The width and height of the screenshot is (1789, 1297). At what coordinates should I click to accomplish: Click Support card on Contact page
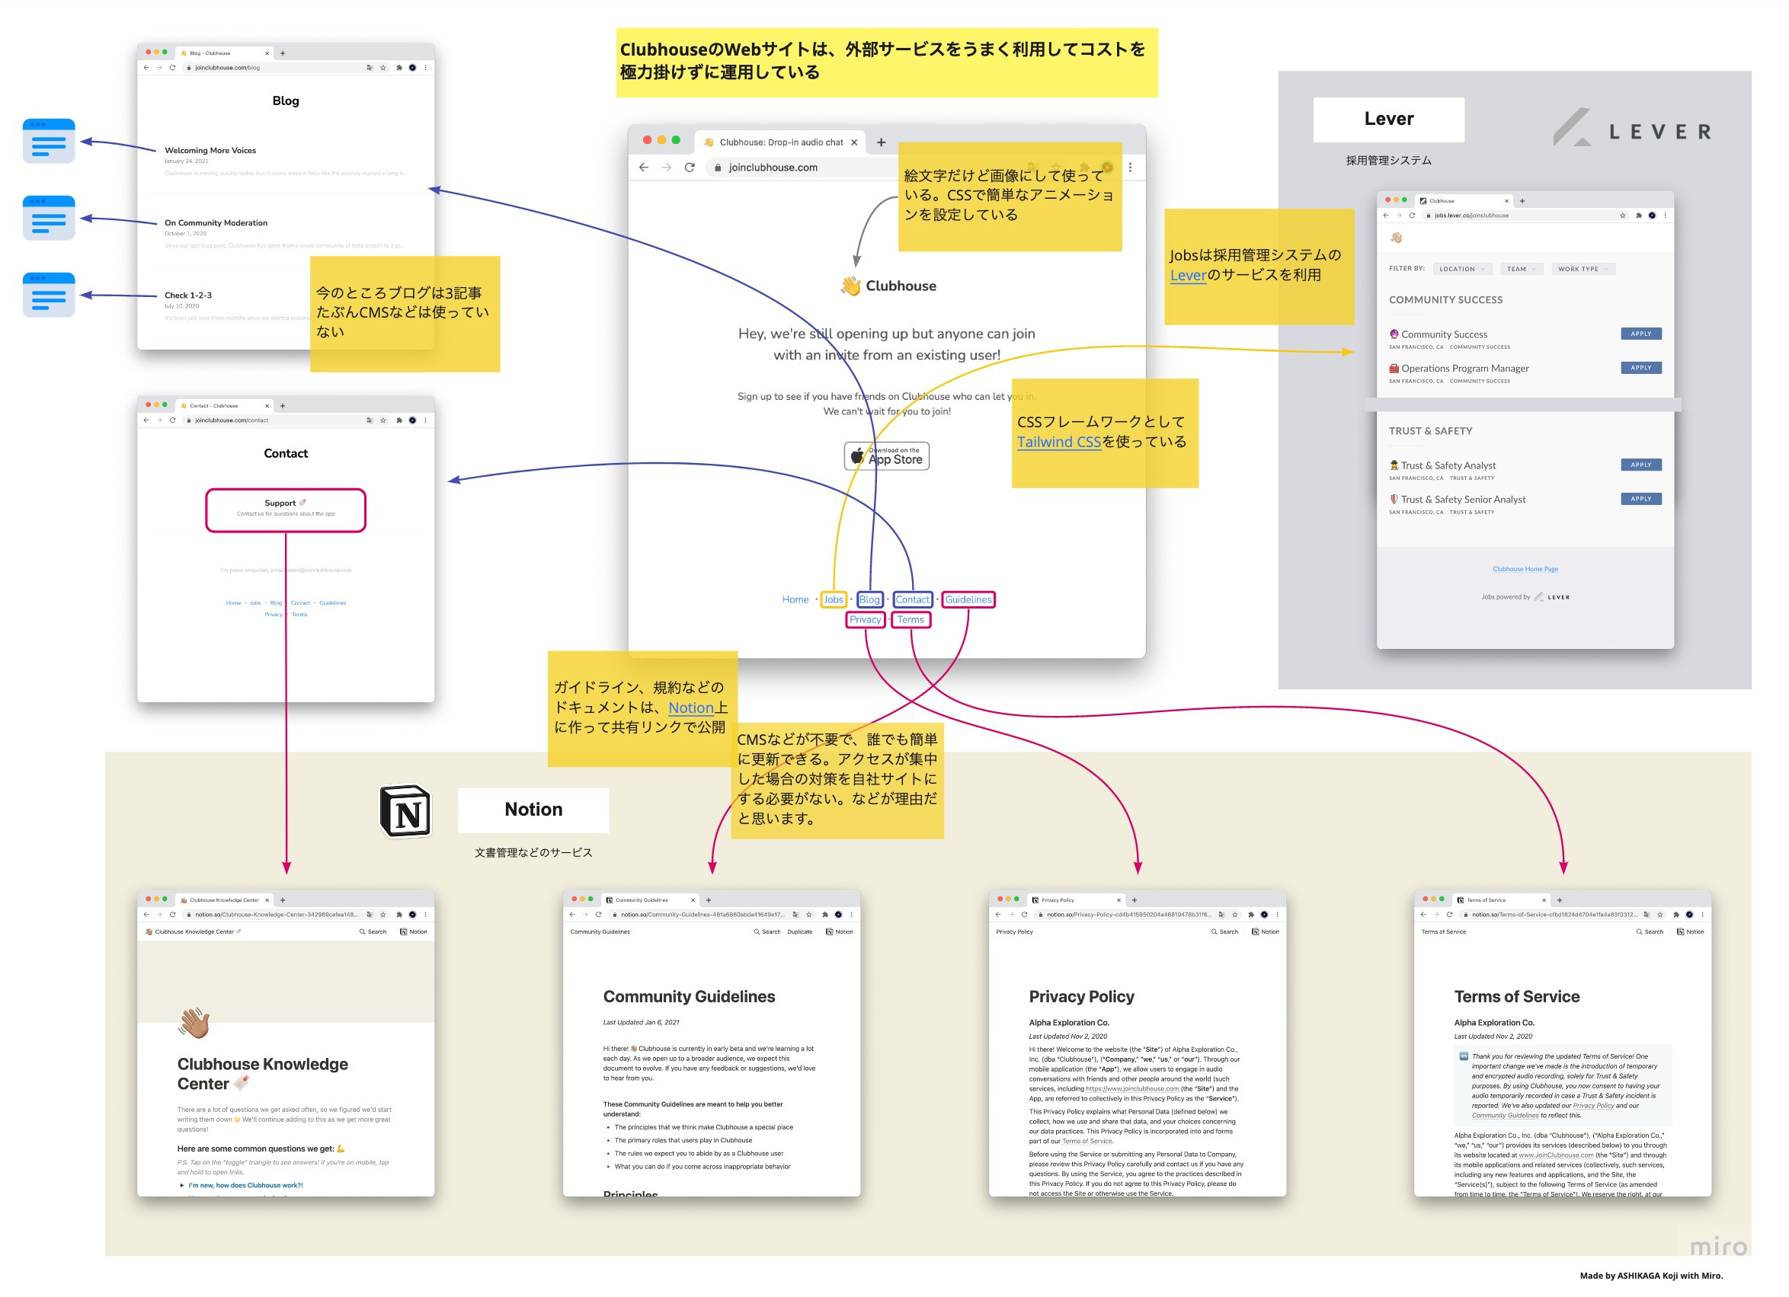tap(286, 510)
